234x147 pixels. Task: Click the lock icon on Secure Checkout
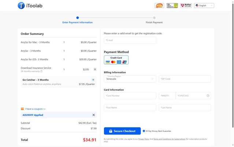111,131
